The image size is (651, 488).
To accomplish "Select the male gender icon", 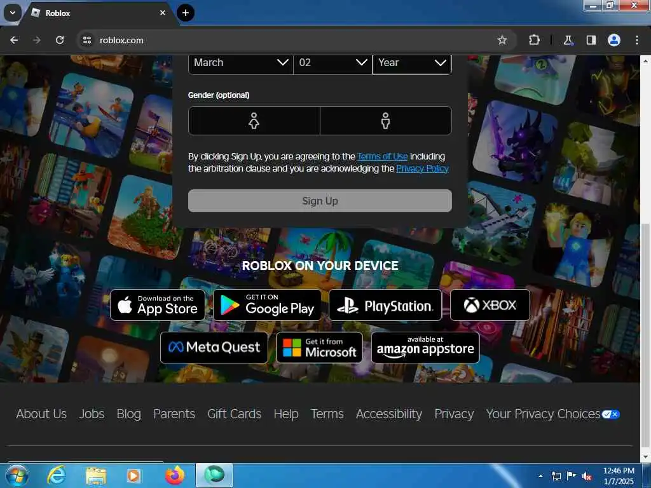I will click(x=386, y=121).
